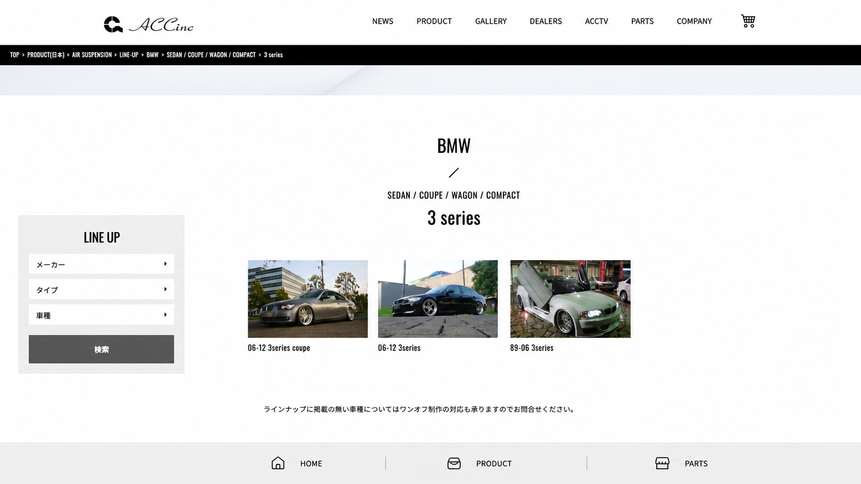The image size is (861, 484).
Task: Open the 06-12 3series coupe thumbnail
Action: point(308,299)
